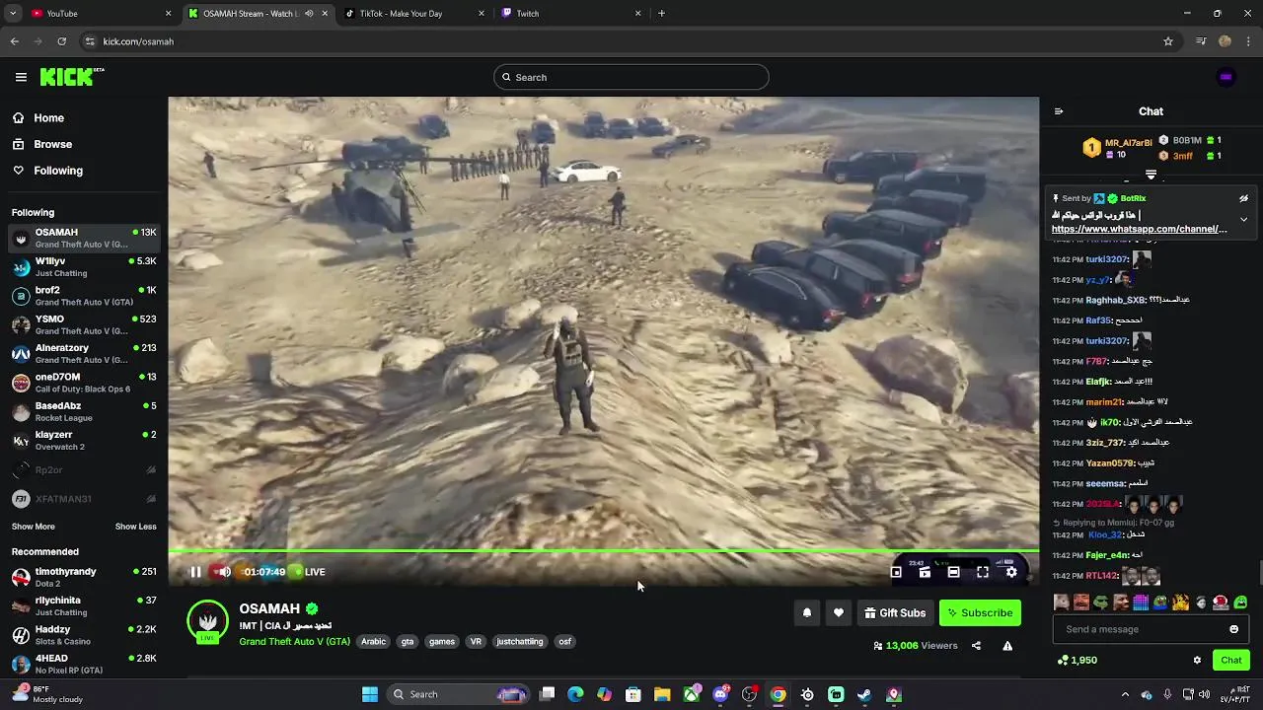Click the notification bell for OSAMAH
1263x710 pixels.
(x=807, y=612)
